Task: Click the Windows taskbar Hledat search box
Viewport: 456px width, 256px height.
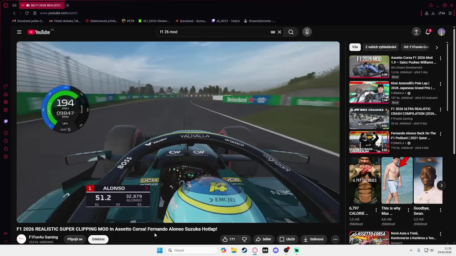Action: click(192, 250)
